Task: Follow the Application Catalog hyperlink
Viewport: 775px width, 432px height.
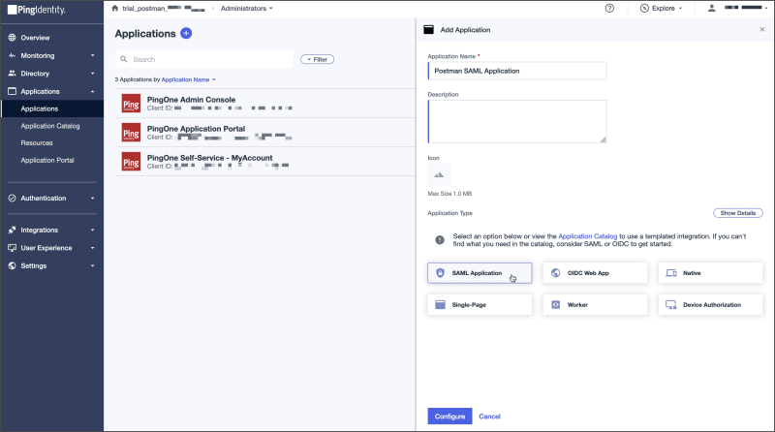Action: pyautogui.click(x=588, y=236)
